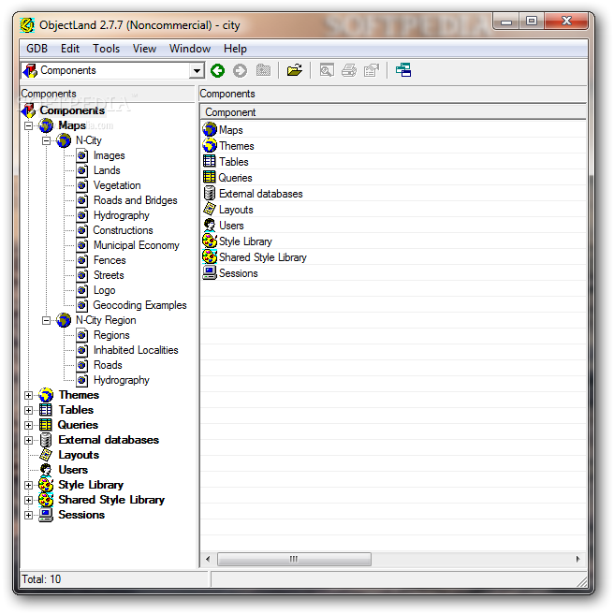Viewport: 614px width, 614px height.
Task: Click the Style Library palette icon in list
Action: click(x=210, y=241)
